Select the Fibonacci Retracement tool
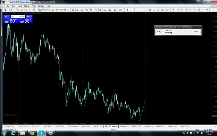Viewport: 217px width, 136px height. [154, 10]
